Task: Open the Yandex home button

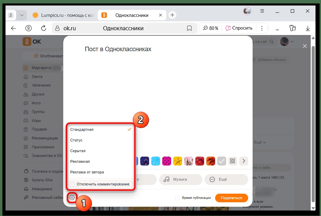Action: [29, 28]
